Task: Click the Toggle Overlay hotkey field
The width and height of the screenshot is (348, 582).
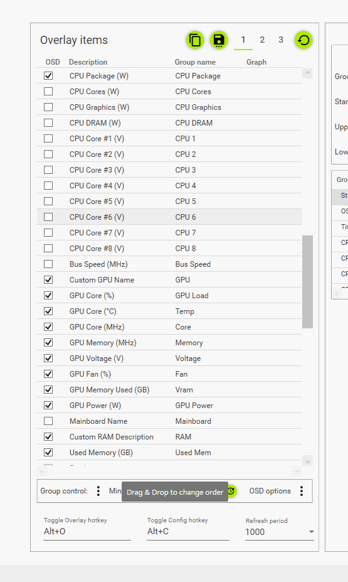Action: point(87,532)
